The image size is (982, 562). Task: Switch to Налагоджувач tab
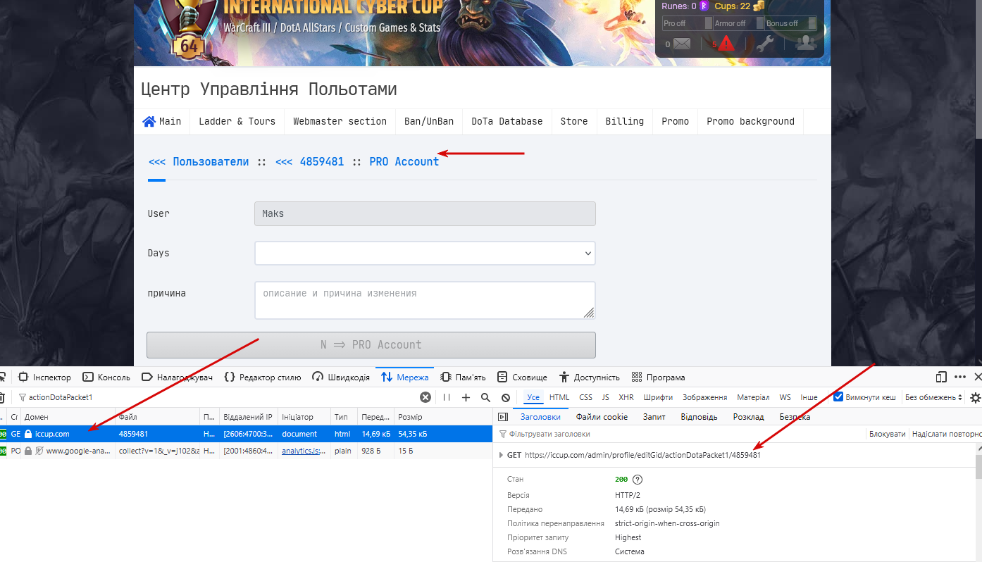click(x=177, y=377)
